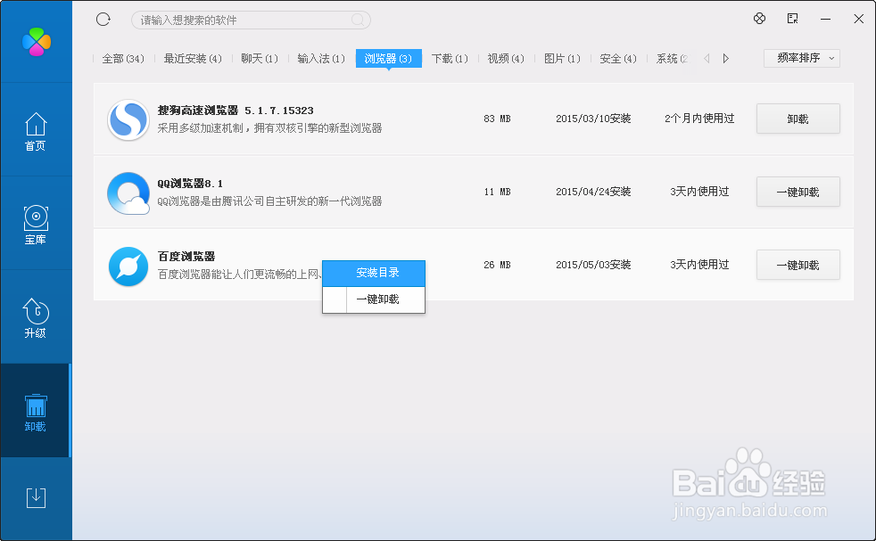
Task: Open the 宝库 software library section
Action: click(x=35, y=225)
